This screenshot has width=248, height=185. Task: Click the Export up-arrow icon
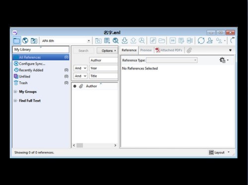(133, 41)
